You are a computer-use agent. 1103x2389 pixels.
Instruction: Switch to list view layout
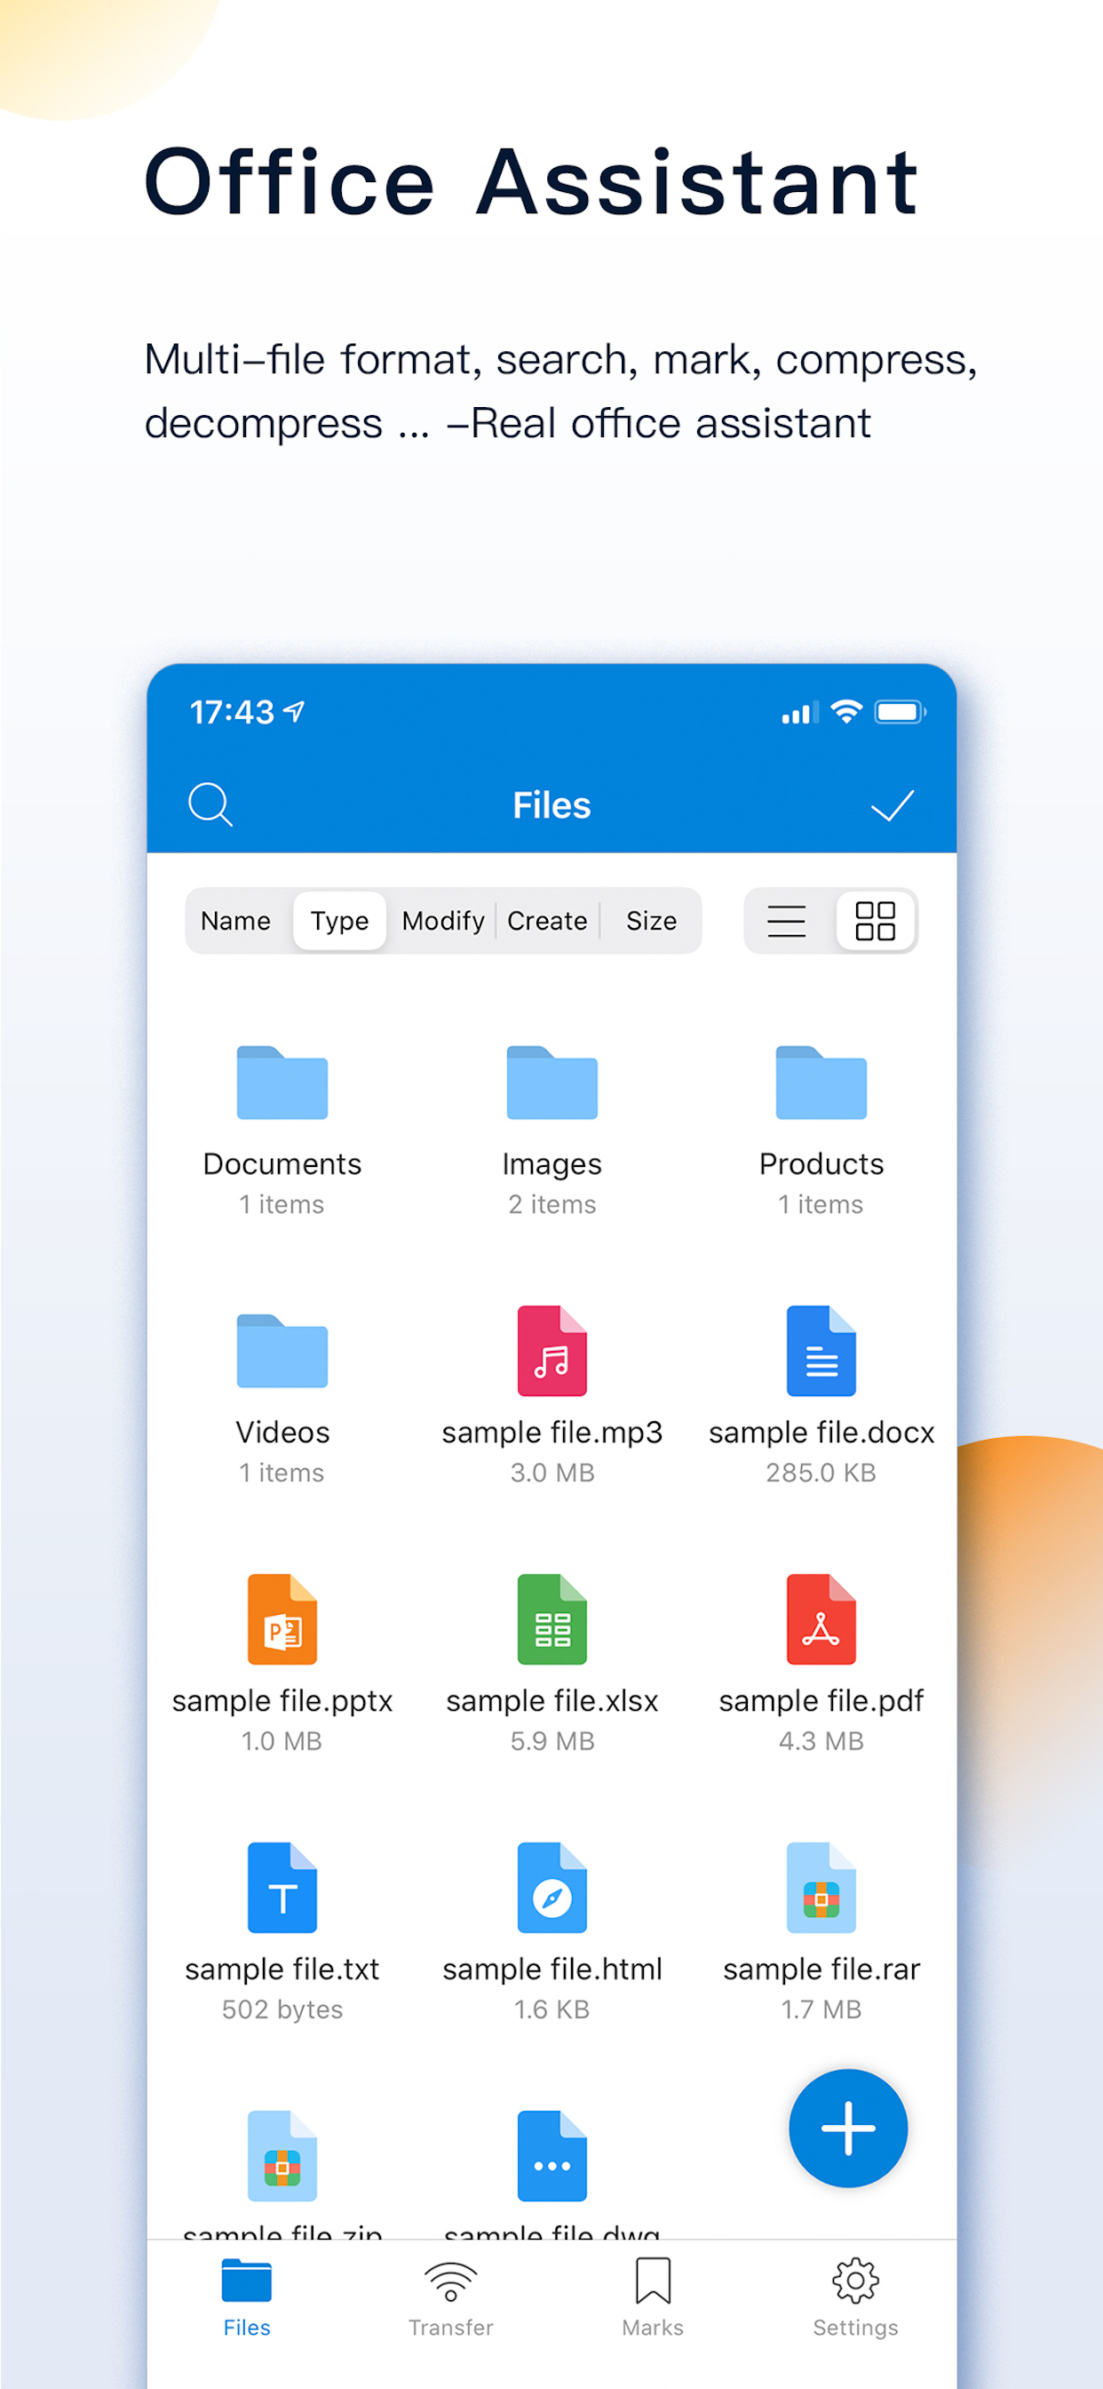pos(787,921)
